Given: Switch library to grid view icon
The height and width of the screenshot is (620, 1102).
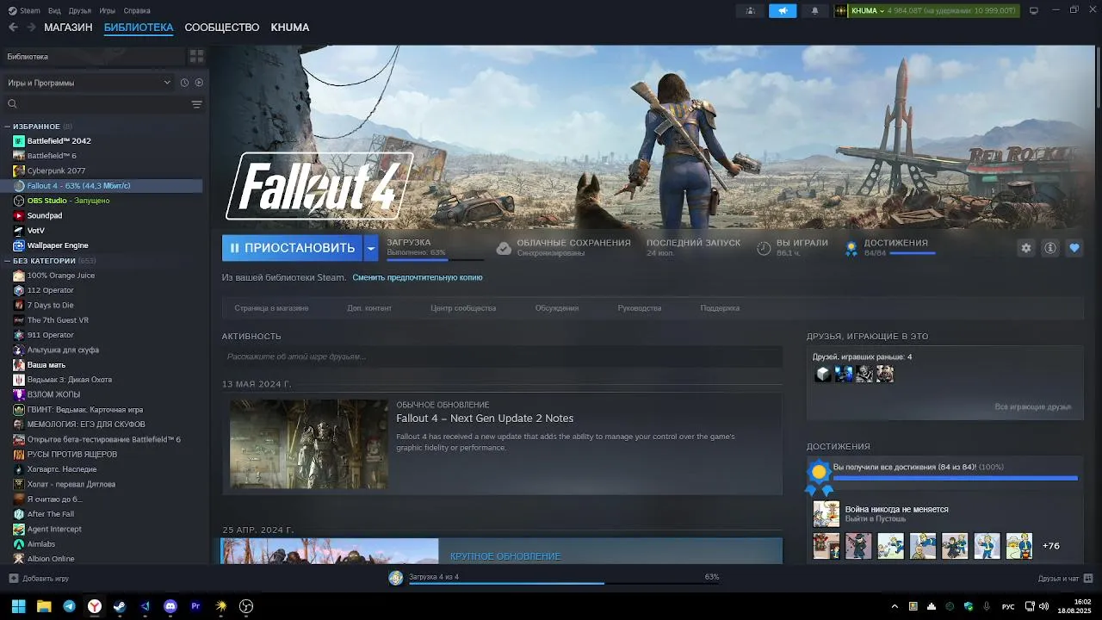Looking at the screenshot, I should click(x=196, y=56).
